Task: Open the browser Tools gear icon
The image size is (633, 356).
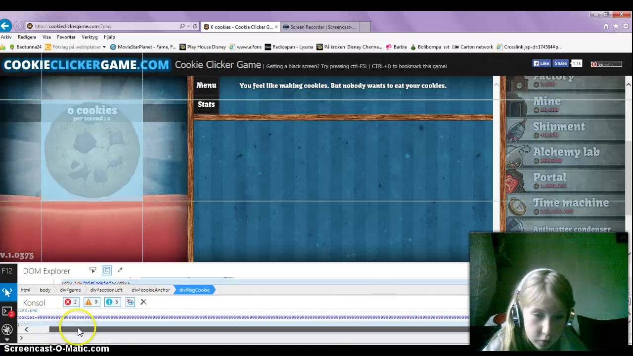Action: point(625,27)
